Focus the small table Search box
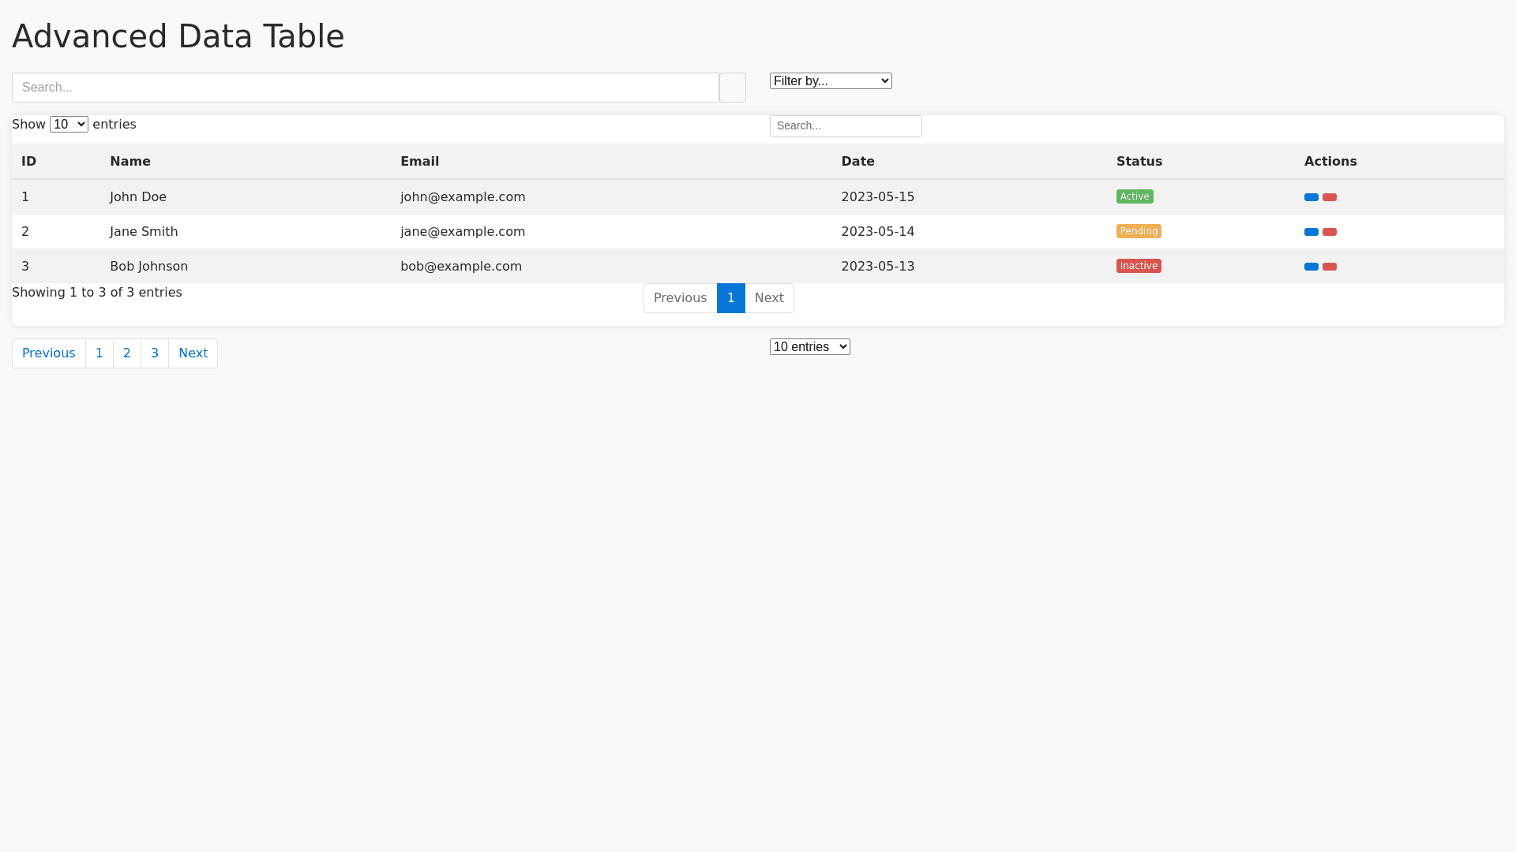This screenshot has width=1516, height=852. coord(845,126)
